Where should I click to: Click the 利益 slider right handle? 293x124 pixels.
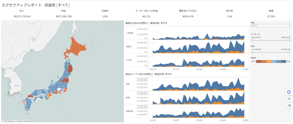click(290, 52)
